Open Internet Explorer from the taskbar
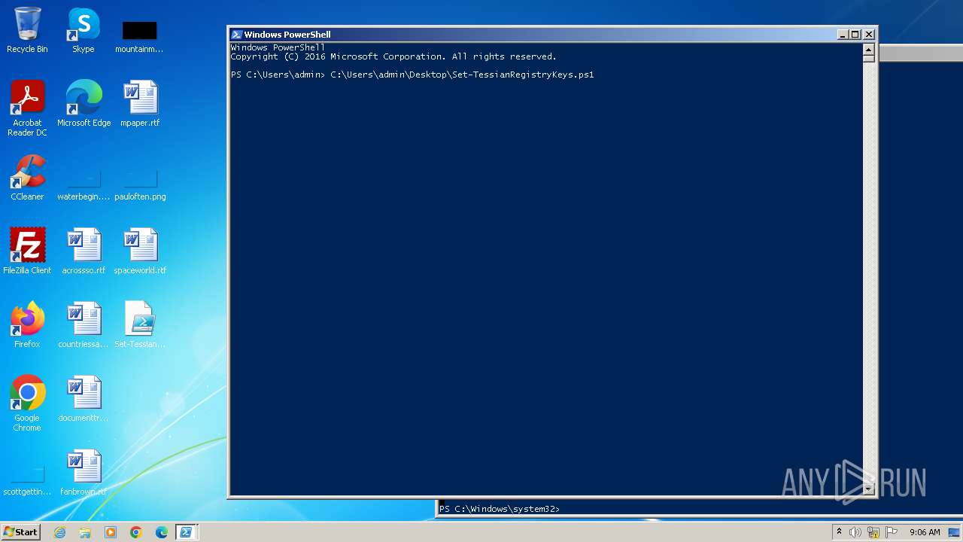The image size is (963, 542). [x=59, y=532]
